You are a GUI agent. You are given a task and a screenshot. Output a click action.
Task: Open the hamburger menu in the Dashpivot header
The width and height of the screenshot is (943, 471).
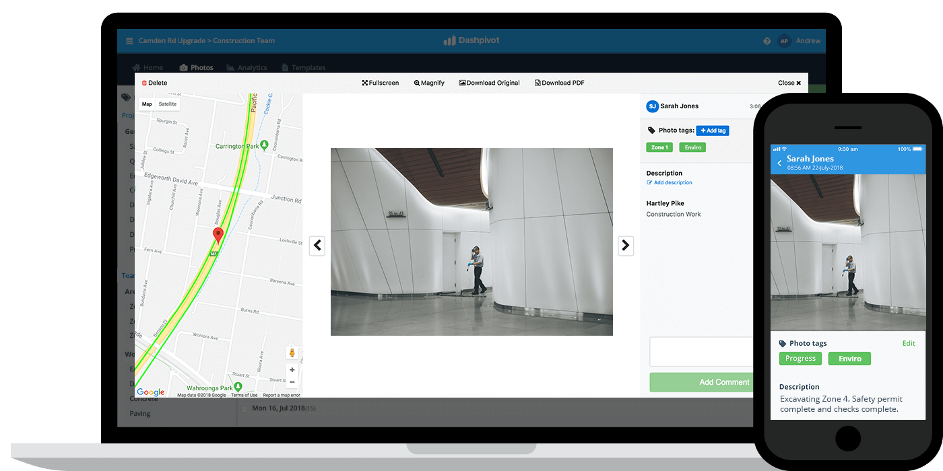click(129, 41)
